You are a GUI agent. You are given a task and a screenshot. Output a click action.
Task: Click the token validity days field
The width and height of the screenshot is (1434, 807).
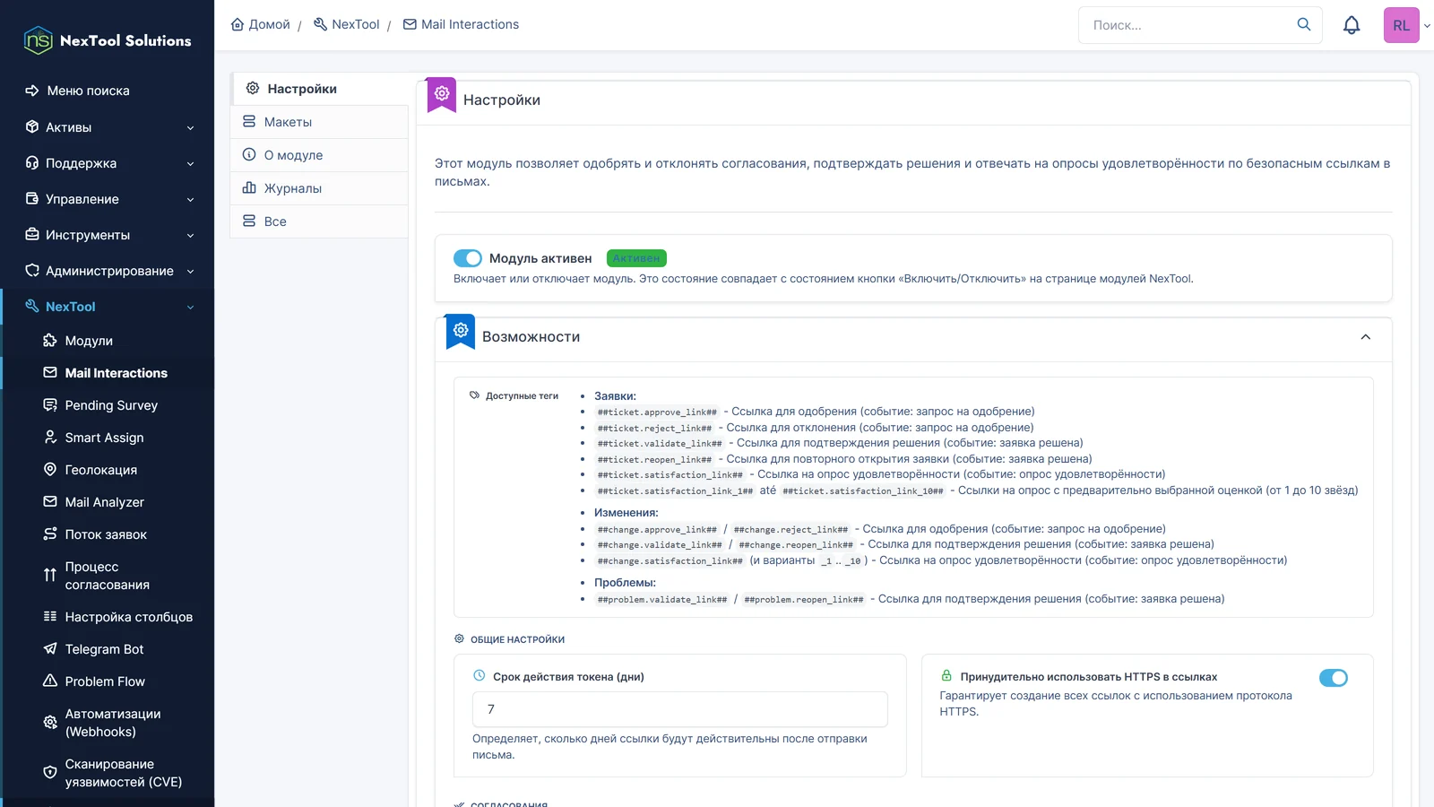[680, 709]
